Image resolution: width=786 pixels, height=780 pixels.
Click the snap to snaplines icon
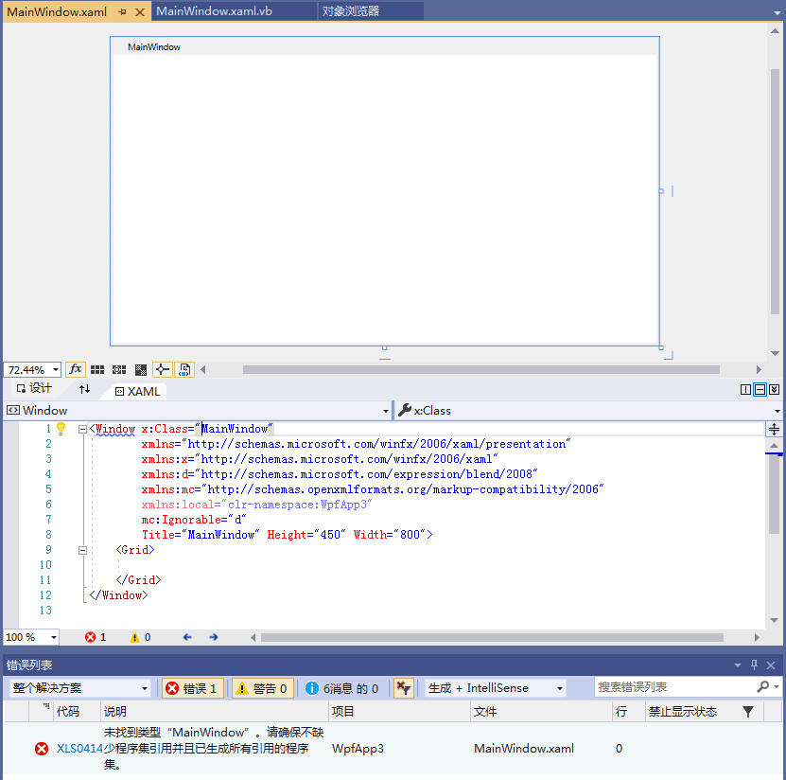(162, 369)
